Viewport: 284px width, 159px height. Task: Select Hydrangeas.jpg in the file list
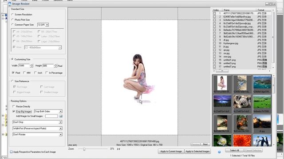(x=231, y=43)
